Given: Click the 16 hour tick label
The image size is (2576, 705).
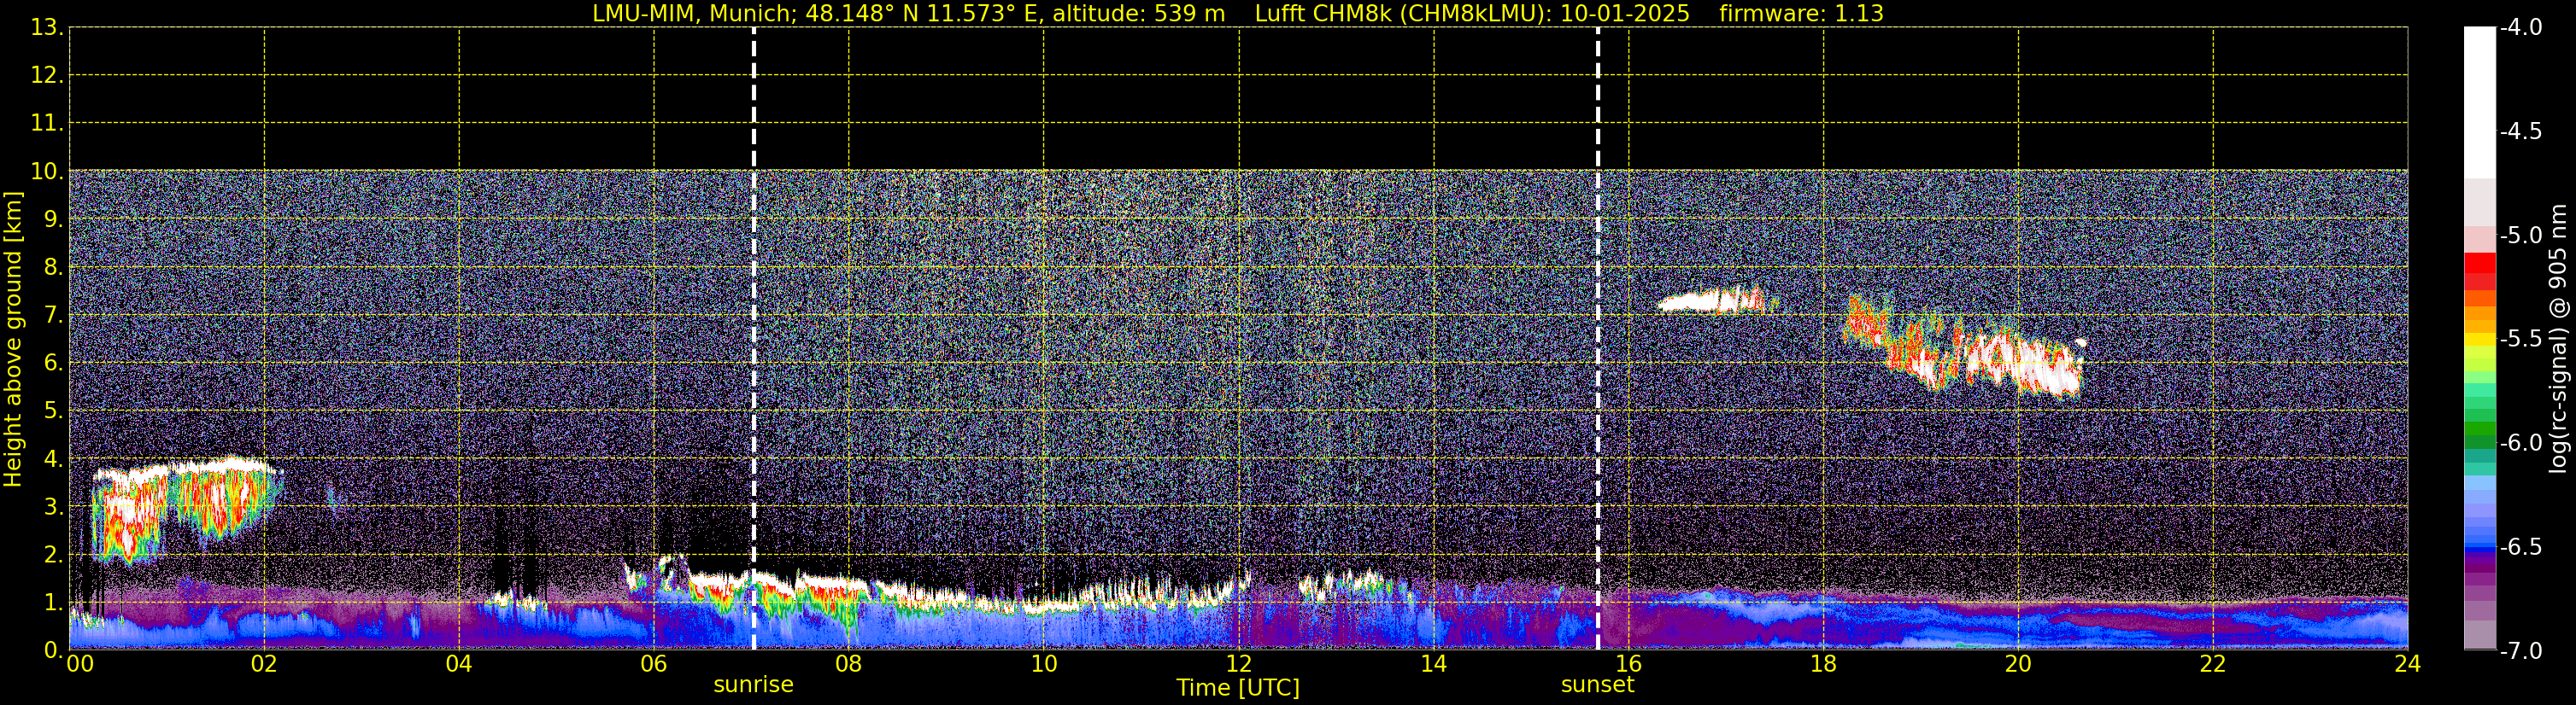Looking at the screenshot, I should point(1628,664).
